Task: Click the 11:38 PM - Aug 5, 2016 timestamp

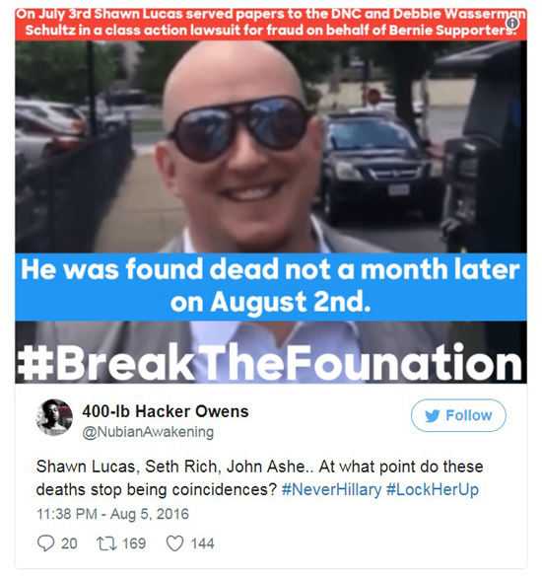Action: point(112,514)
